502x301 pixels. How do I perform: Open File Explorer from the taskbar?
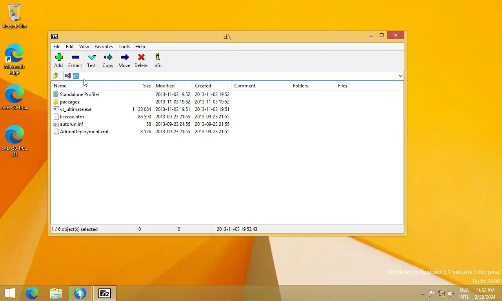56,293
